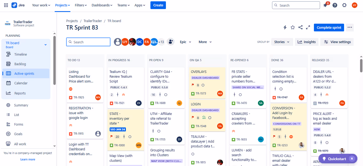Open the settings gear icon

(x=344, y=5)
